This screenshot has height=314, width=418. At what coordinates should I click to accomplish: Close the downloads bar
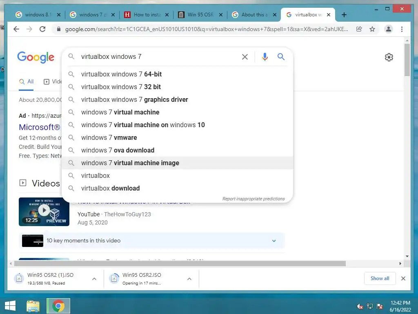[403, 278]
